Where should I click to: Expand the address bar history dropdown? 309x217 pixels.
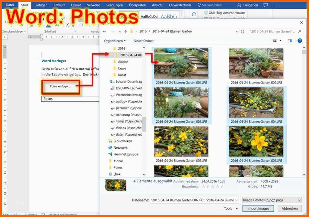pyautogui.click(x=237, y=31)
